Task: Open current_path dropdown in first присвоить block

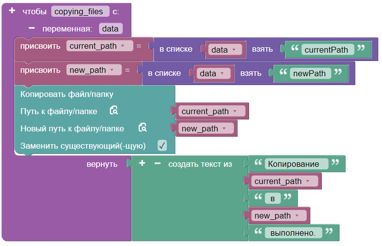Action: (x=100, y=46)
